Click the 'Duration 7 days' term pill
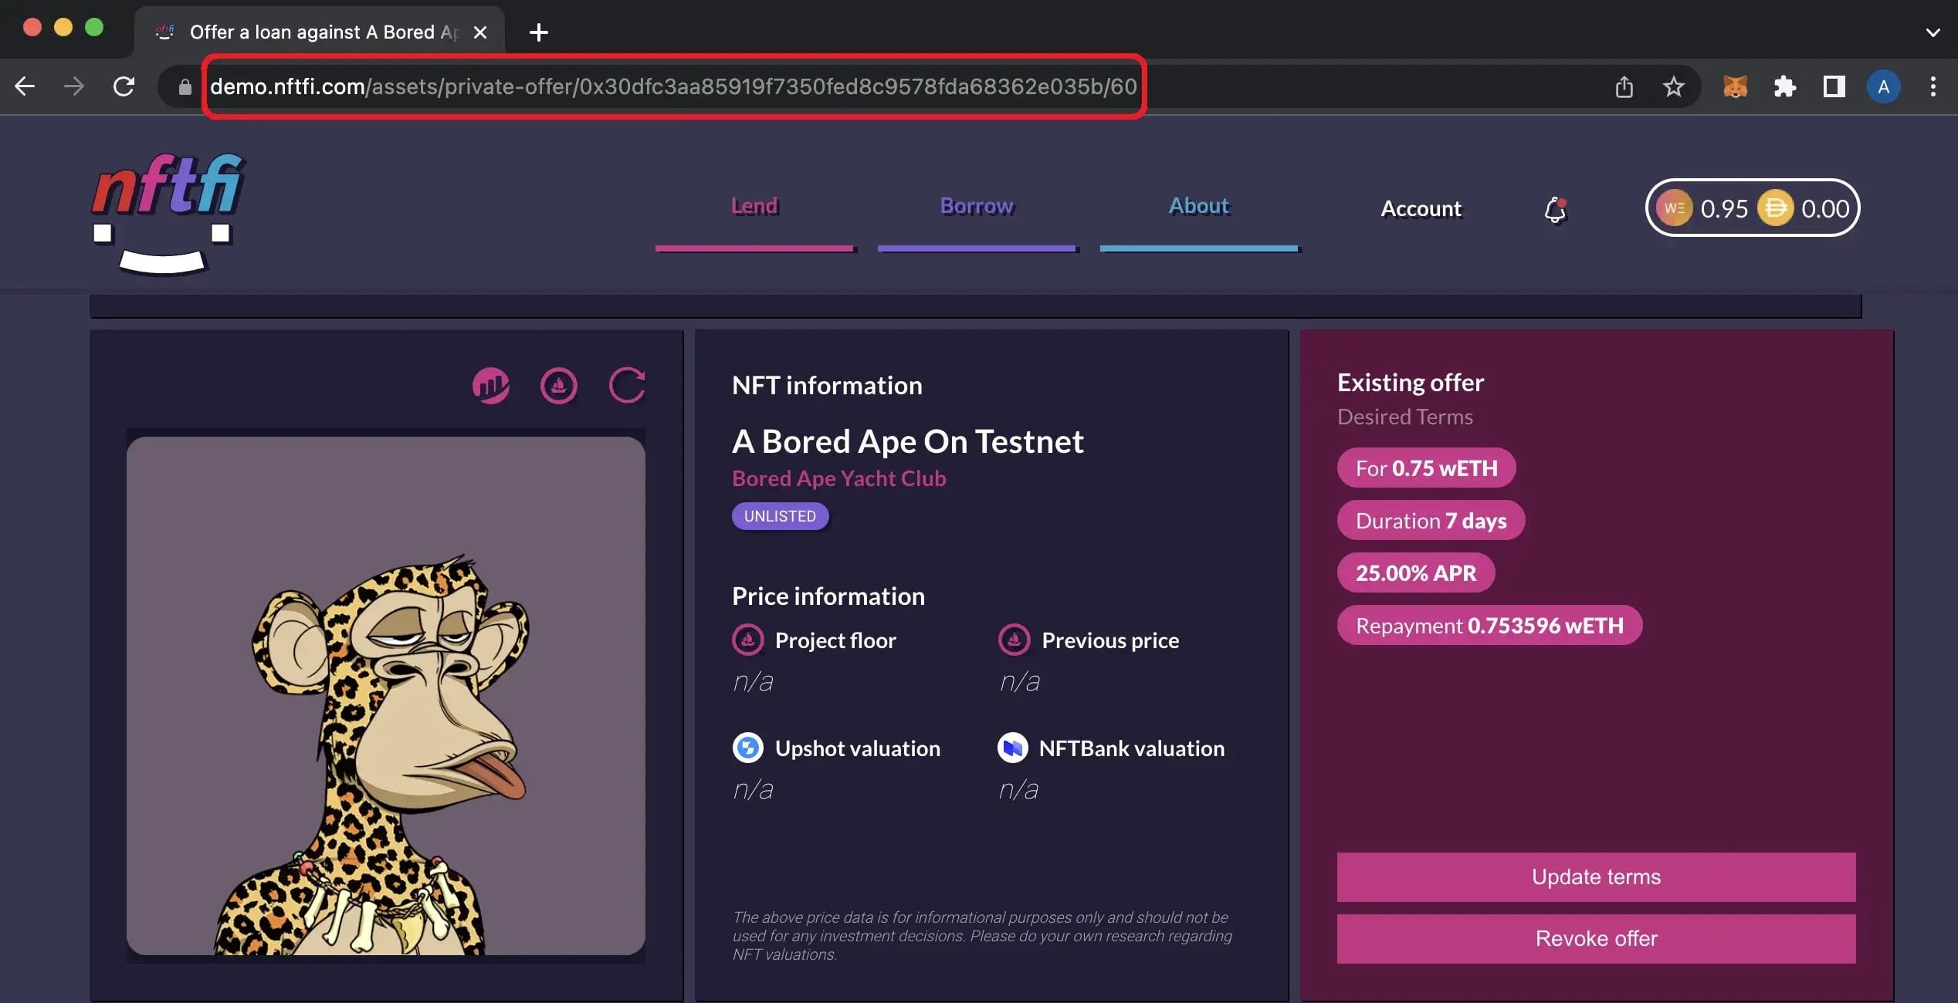This screenshot has height=1003, width=1958. point(1431,520)
